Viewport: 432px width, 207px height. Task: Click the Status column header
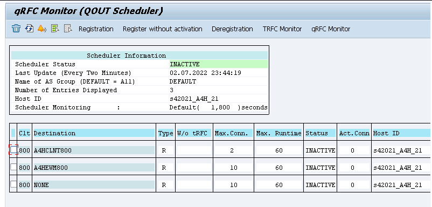point(320,133)
